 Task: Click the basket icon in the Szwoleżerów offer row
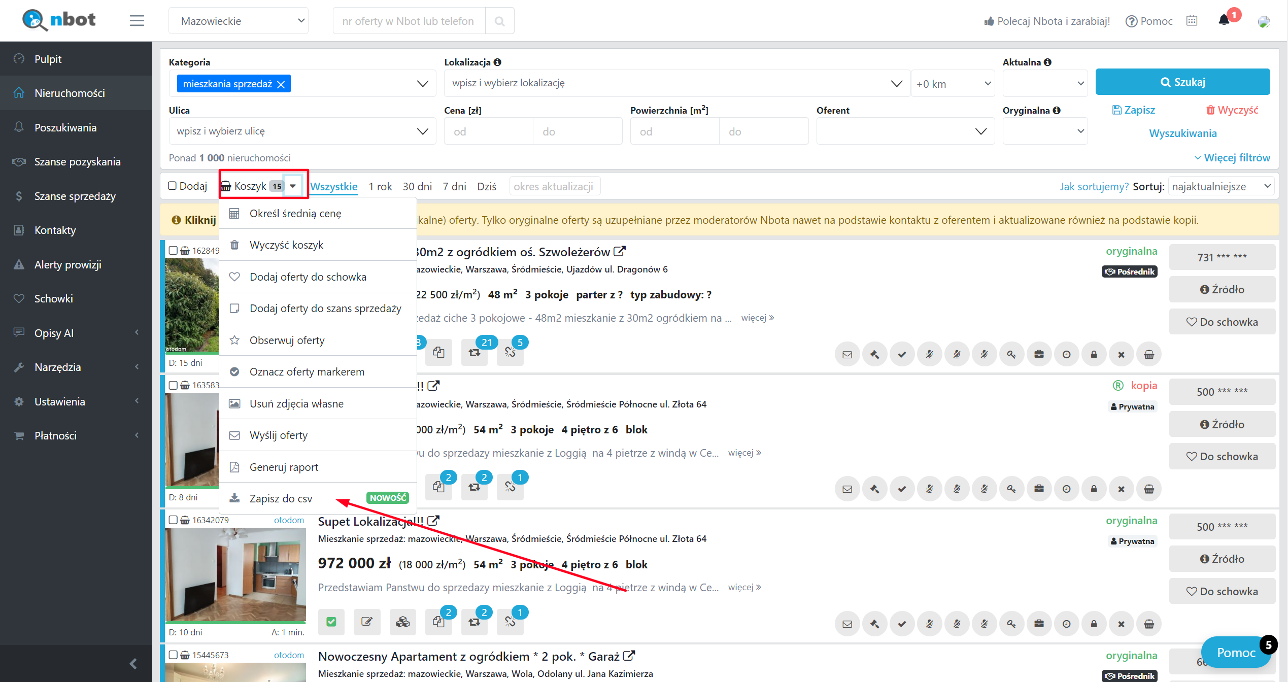tap(1149, 354)
